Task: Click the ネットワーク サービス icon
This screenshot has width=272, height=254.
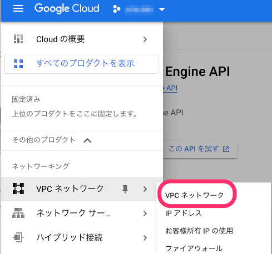Action: [18, 213]
